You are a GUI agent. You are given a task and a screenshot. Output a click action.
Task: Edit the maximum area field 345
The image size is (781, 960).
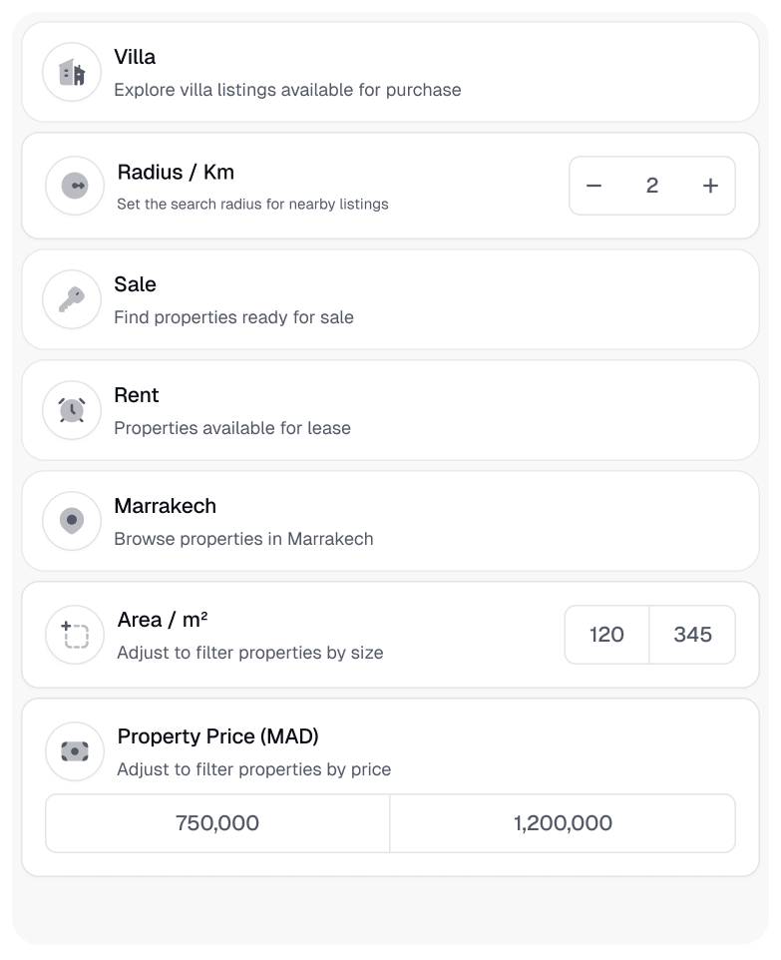click(x=692, y=635)
